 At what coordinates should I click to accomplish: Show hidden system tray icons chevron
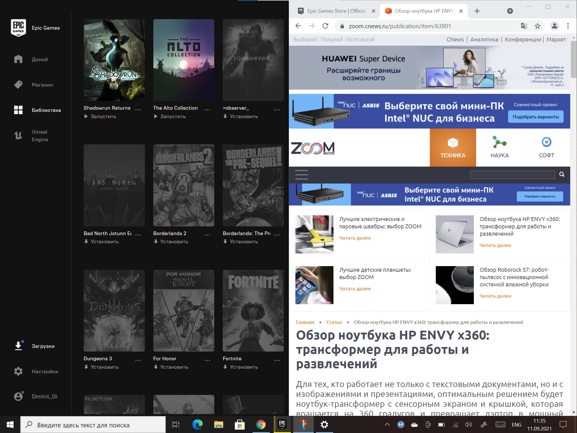[x=387, y=425]
